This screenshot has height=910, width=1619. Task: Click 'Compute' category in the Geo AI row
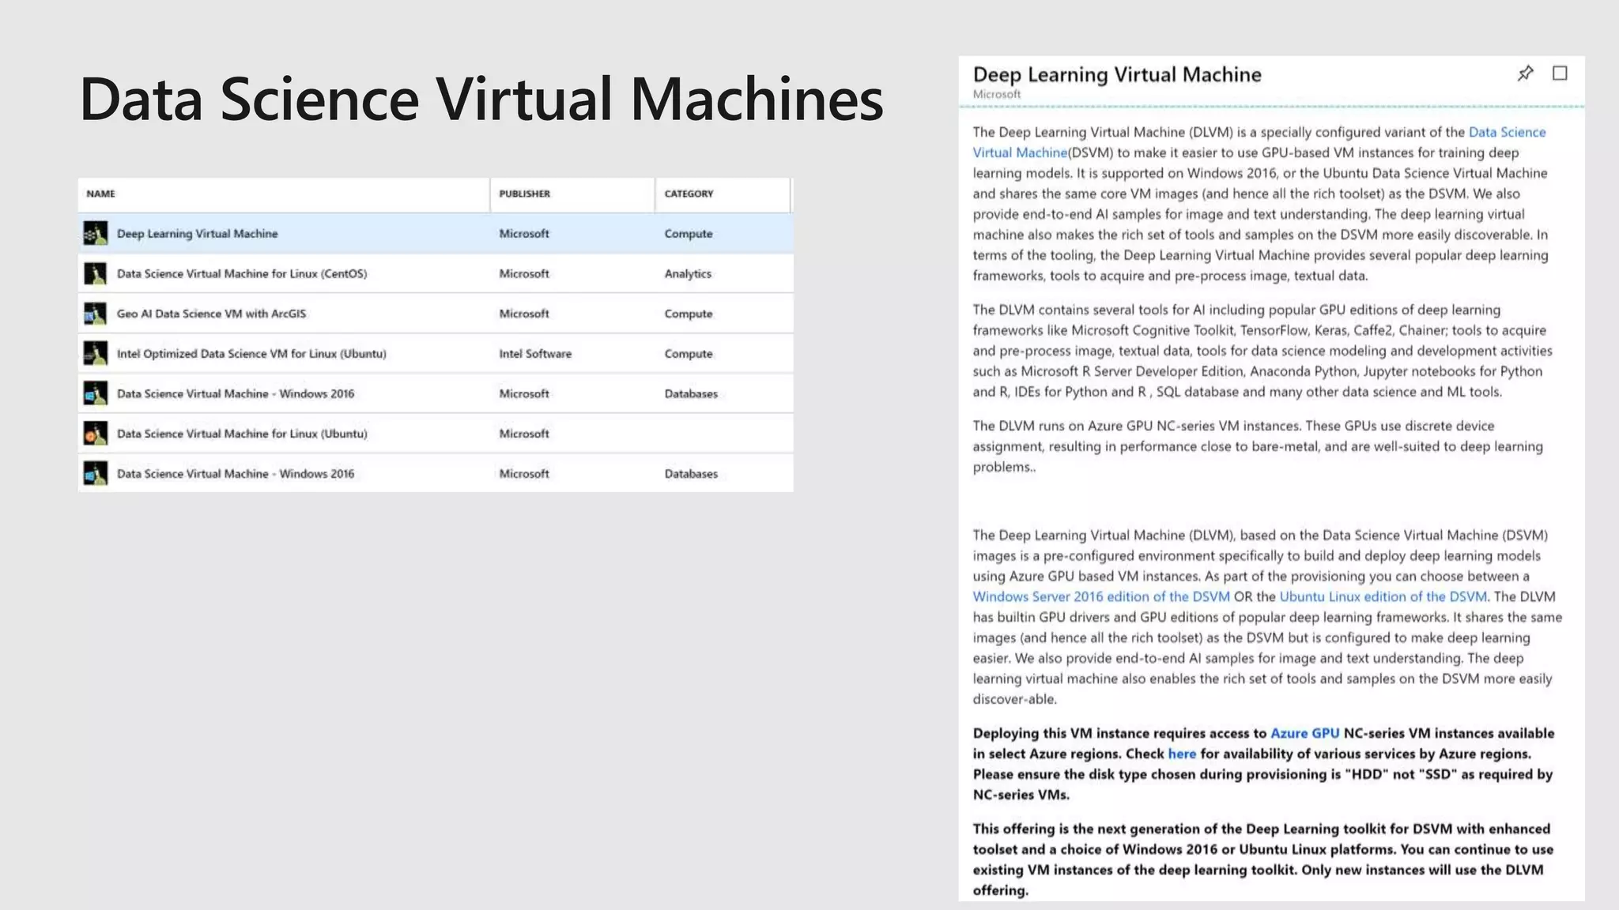point(689,314)
